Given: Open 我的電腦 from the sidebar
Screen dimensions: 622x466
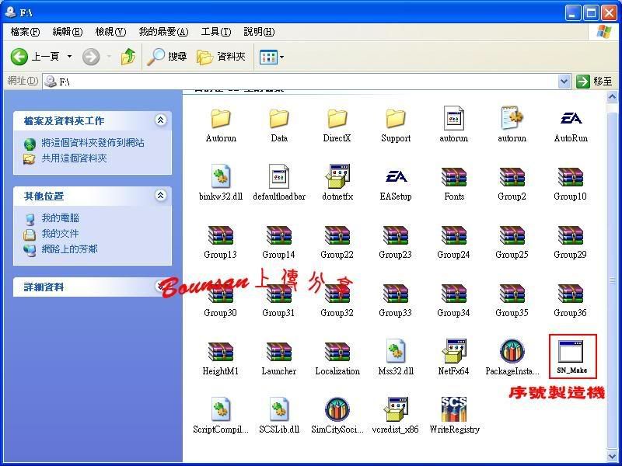Looking at the screenshot, I should (x=61, y=218).
